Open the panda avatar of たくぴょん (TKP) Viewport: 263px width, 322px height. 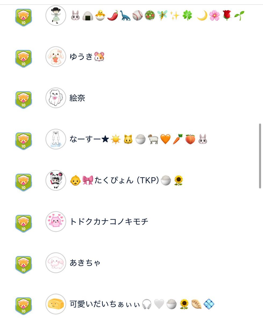[56, 180]
